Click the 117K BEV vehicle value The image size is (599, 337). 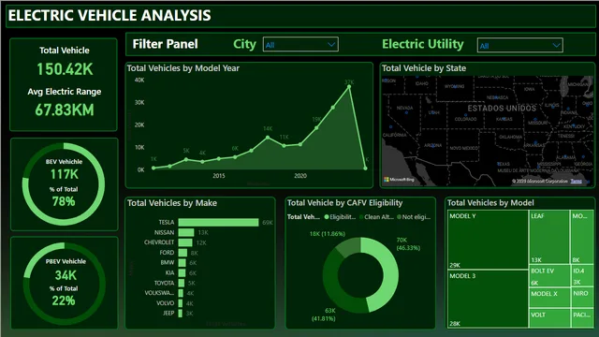(65, 174)
